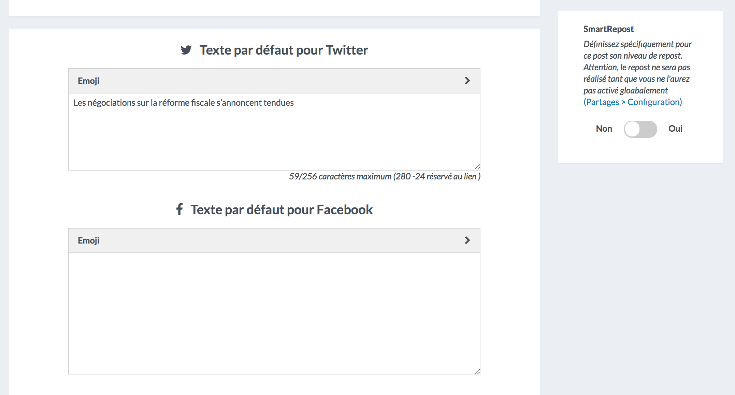Expand the Twitter Emoji chevron arrow

point(467,81)
